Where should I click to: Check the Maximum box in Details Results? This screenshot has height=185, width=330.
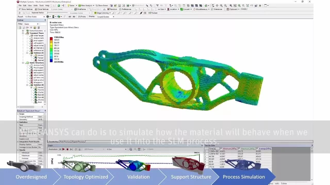point(20,155)
